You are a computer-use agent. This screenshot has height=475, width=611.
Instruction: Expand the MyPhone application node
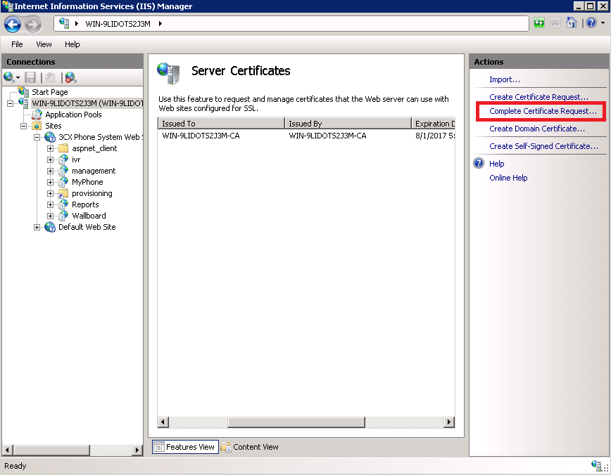50,183
